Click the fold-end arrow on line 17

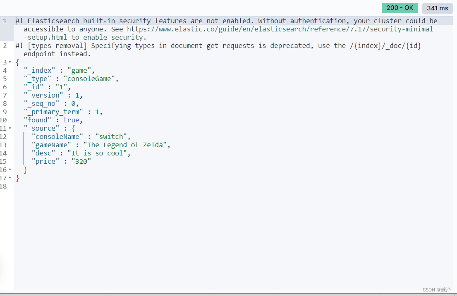point(10,178)
